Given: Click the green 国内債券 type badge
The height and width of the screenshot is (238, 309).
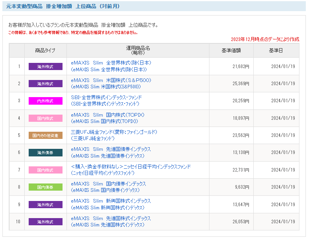Looking at the screenshot, I should point(45,187).
